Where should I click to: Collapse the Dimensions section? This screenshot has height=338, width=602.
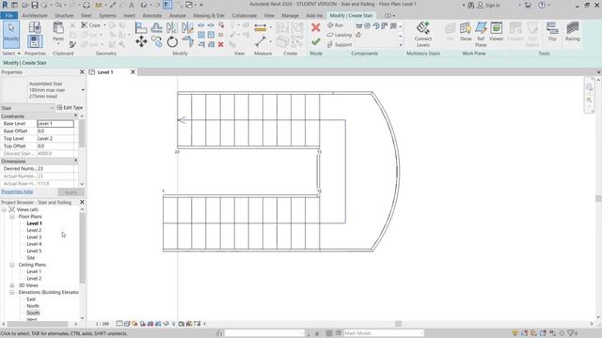click(75, 161)
